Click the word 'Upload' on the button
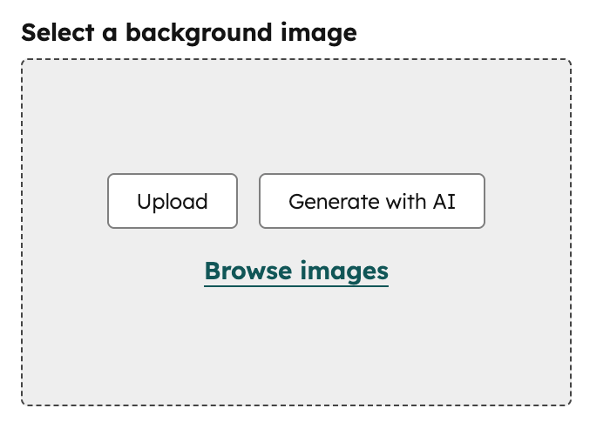The width and height of the screenshot is (610, 435). [x=173, y=202]
